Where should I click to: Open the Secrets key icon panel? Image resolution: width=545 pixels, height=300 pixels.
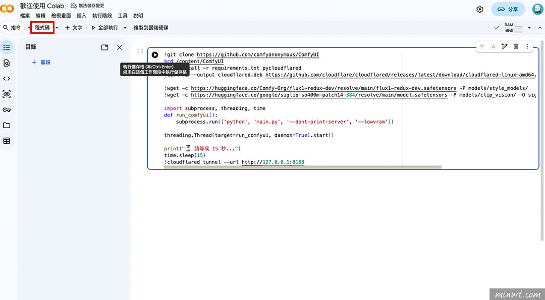point(7,110)
